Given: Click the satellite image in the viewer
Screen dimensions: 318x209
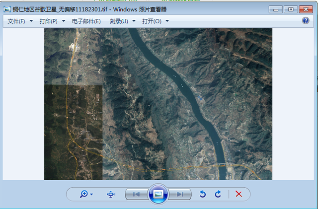Looking at the screenshot, I should pos(158,104).
